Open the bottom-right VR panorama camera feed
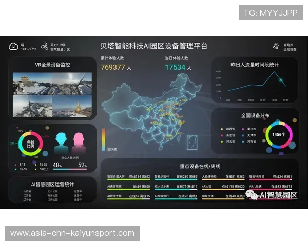Viewport: 308px width, 246px height. [x=72, y=106]
